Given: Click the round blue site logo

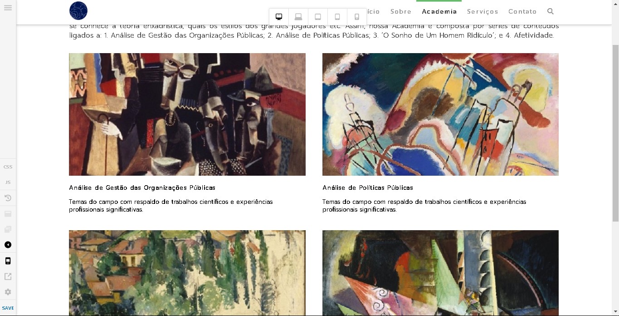Looking at the screenshot, I should coord(78,11).
